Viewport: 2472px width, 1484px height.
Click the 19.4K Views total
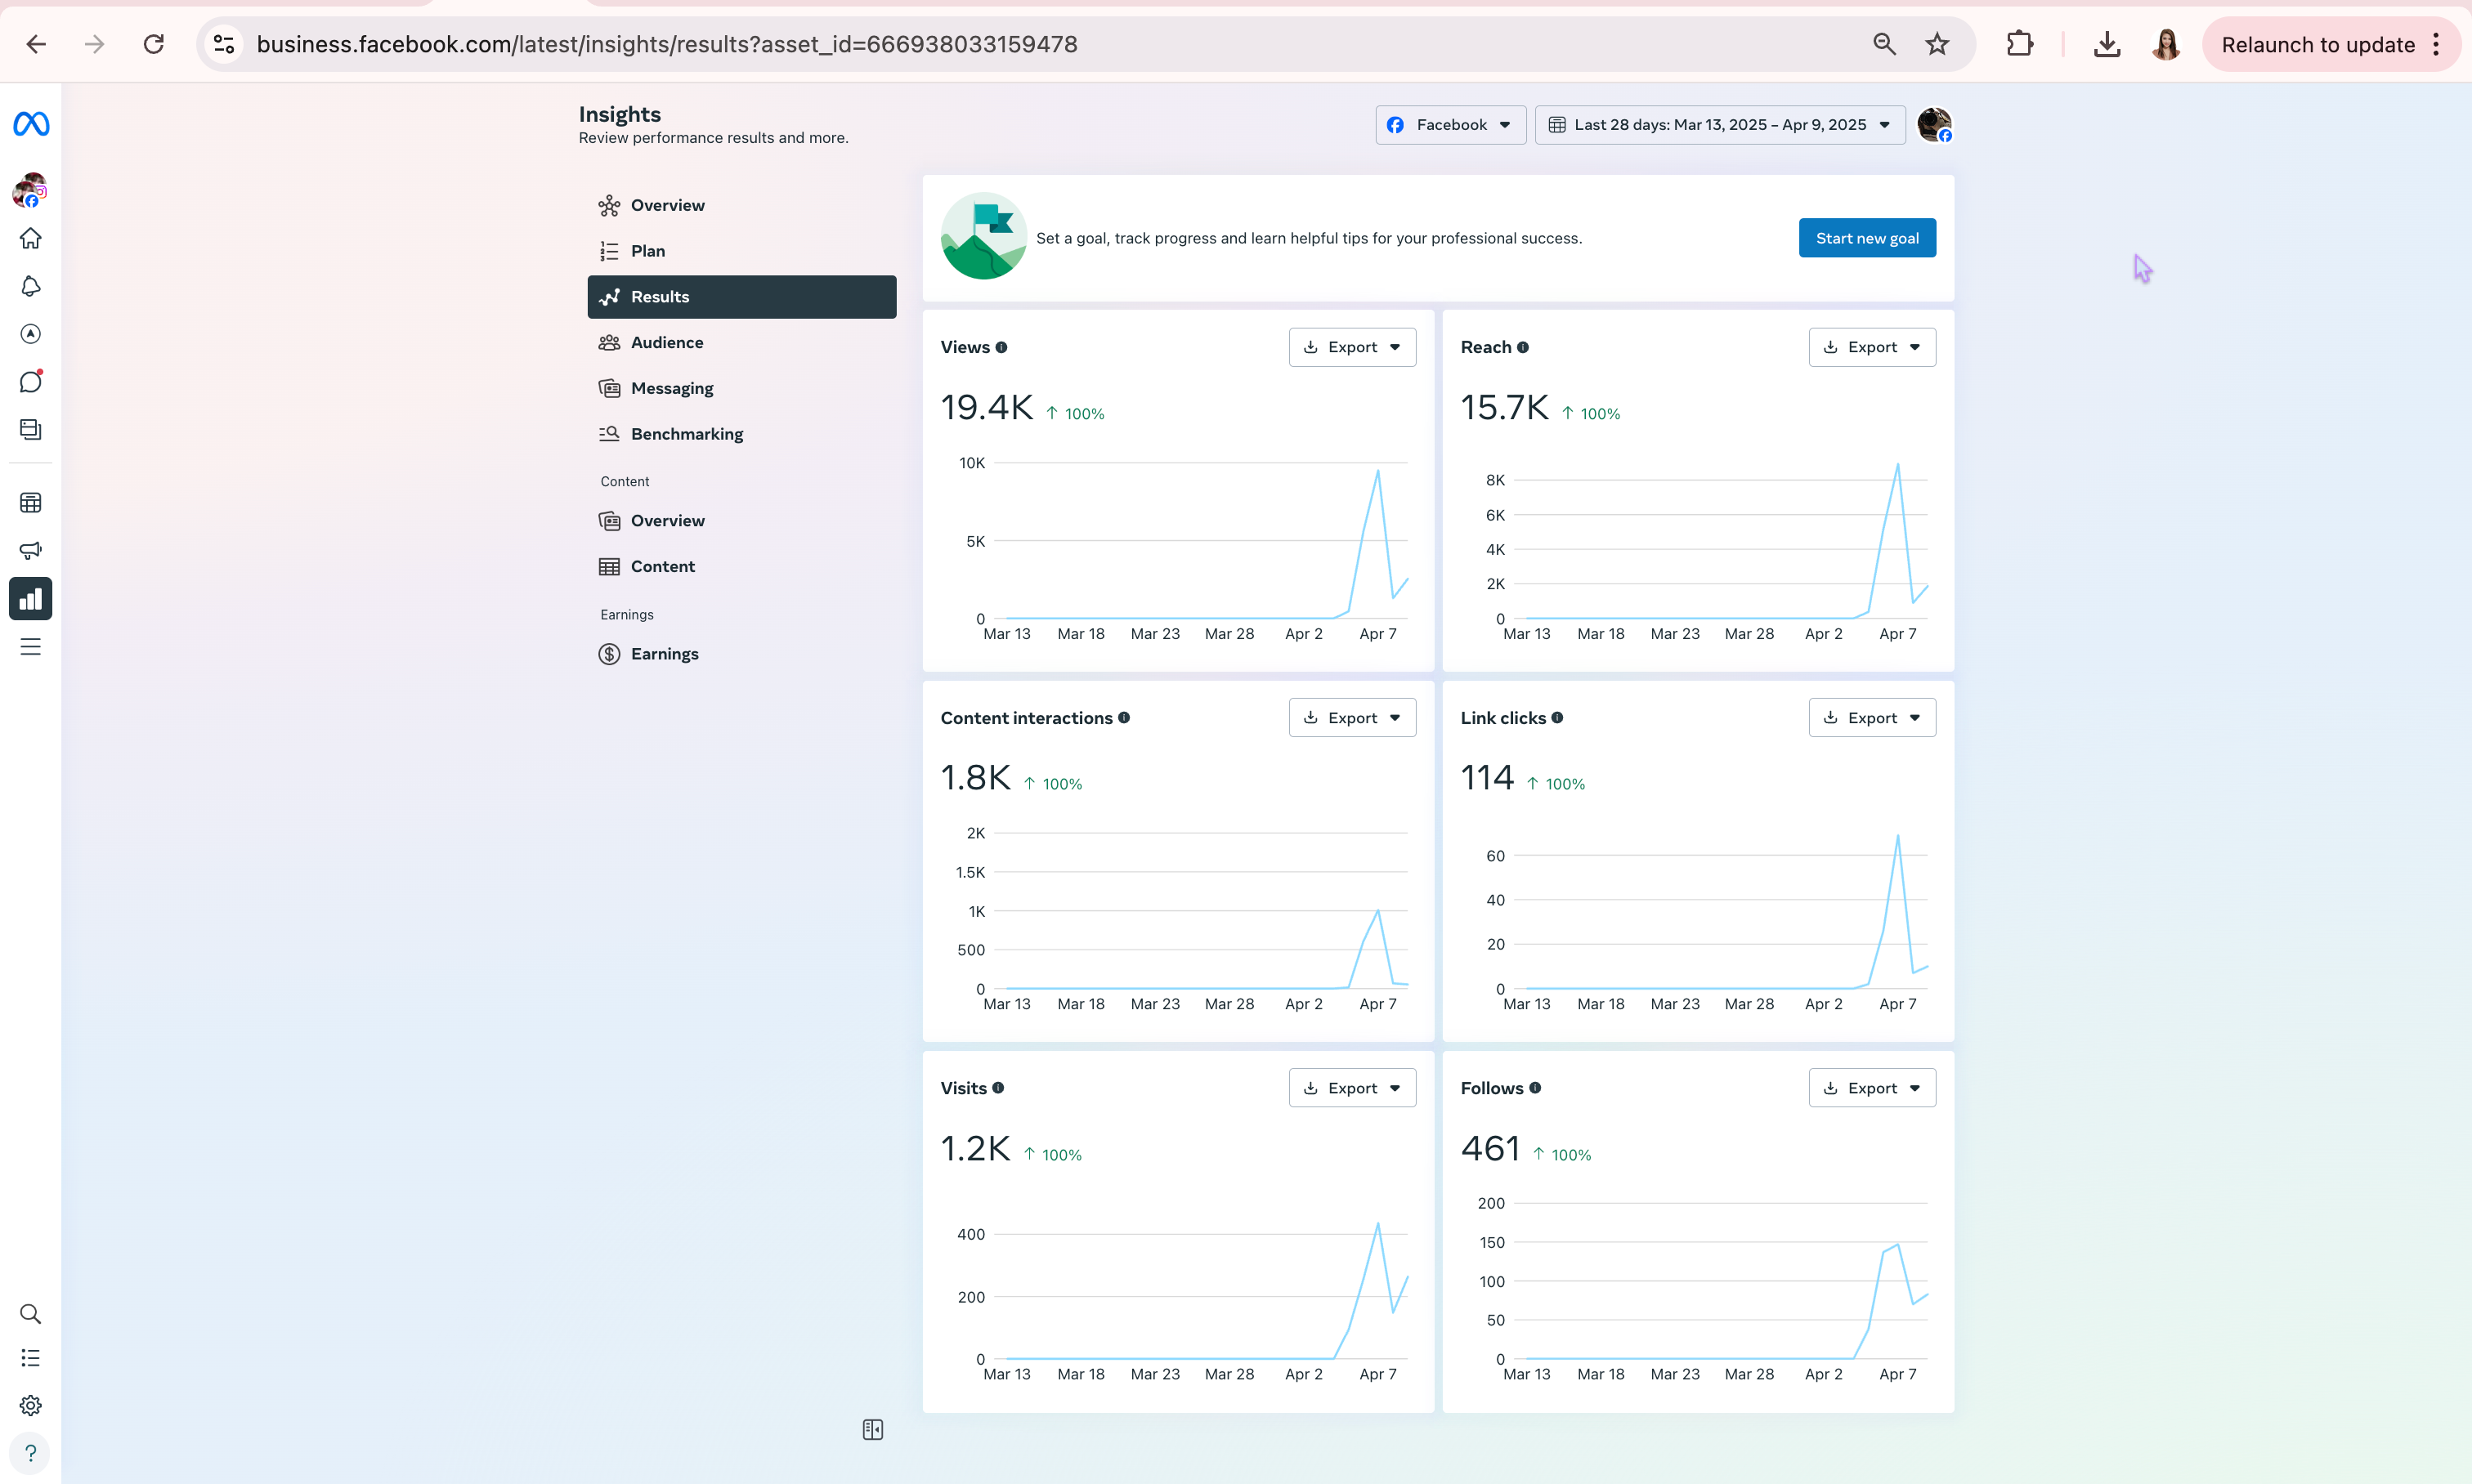[x=987, y=408]
